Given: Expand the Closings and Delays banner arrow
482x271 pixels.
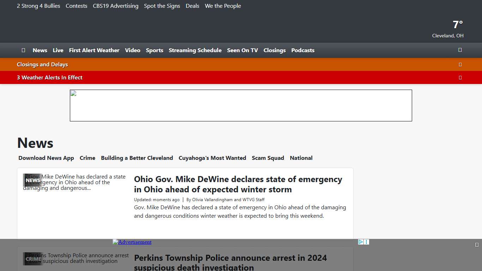Looking at the screenshot, I should click(460, 65).
